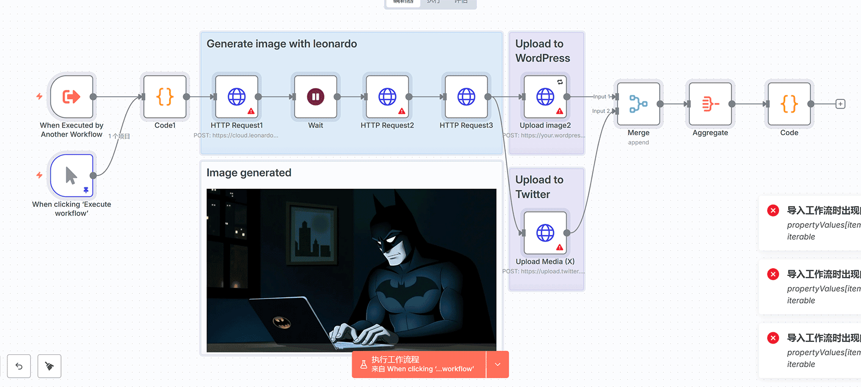Screen dimensions: 861x387
Task: Select the Upload Media (X) node
Action: (545, 233)
